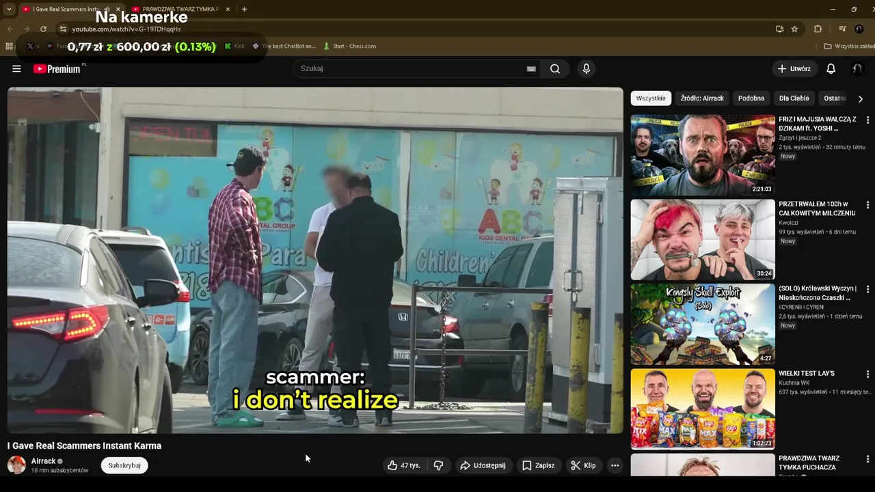The width and height of the screenshot is (875, 492).
Task: Open the Wszystkie zakładki bookmarks folder
Action: point(849,46)
